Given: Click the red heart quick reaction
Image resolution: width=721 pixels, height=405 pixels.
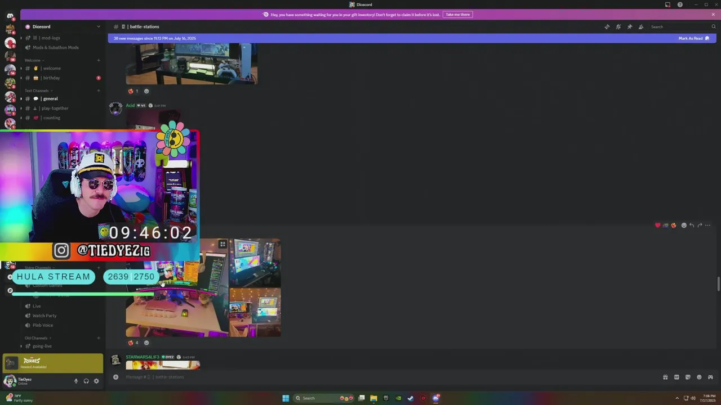Looking at the screenshot, I should [657, 225].
